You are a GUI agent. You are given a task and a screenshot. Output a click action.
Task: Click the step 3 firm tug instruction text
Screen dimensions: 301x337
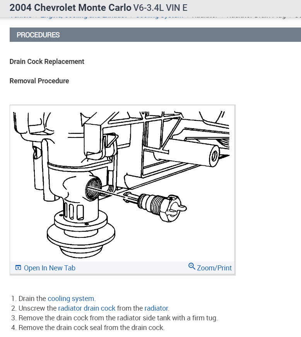tap(118, 318)
